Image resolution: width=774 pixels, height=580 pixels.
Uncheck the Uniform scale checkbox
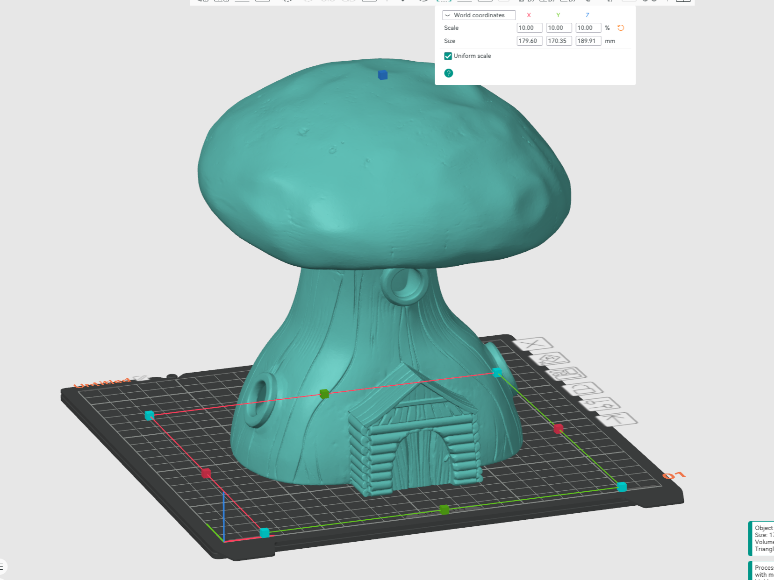point(448,56)
